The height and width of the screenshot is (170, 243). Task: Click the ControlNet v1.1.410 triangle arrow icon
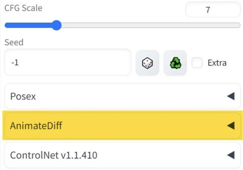231,155
